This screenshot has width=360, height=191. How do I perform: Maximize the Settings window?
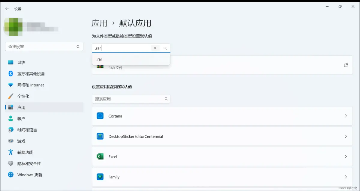340,7
